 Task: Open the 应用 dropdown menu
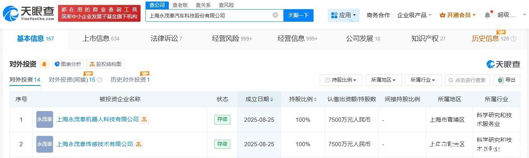click(x=343, y=15)
